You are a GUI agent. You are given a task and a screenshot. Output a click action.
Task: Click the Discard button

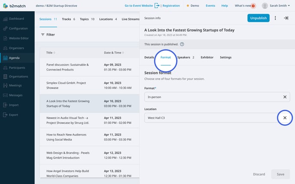pyautogui.click(x=259, y=174)
